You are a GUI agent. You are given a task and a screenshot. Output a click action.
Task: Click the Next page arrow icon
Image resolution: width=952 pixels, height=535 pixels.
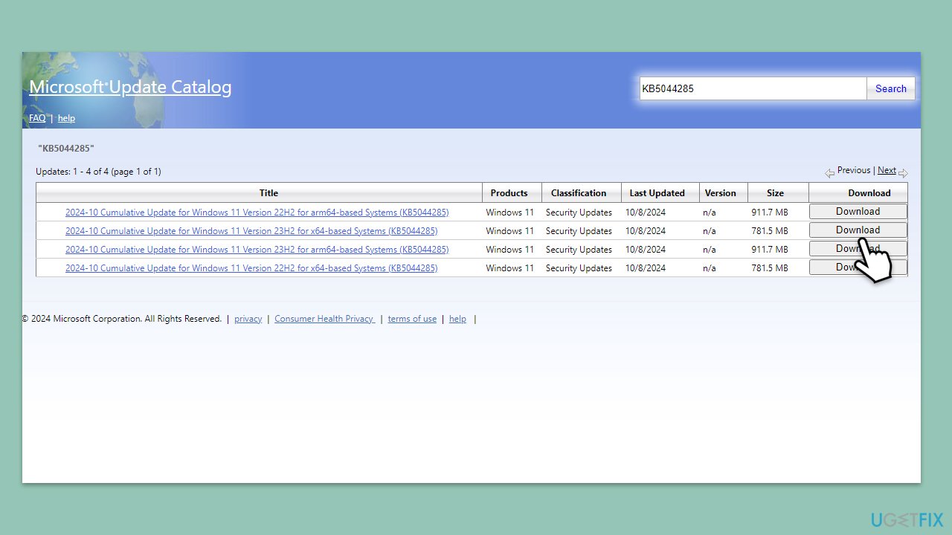[x=903, y=173]
